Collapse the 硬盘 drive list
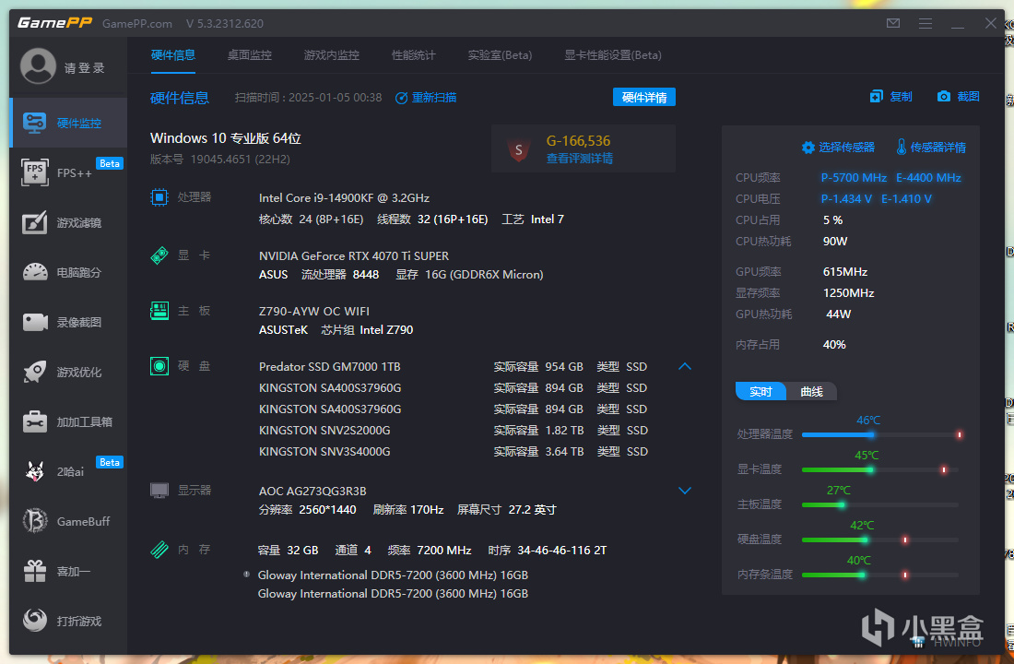This screenshot has width=1014, height=664. tap(685, 366)
